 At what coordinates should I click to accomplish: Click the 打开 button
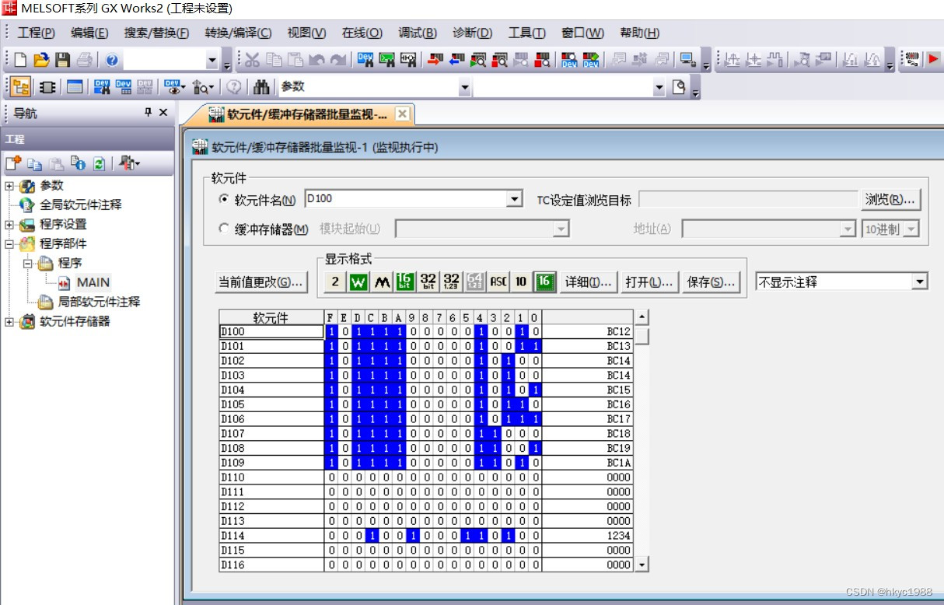click(650, 282)
